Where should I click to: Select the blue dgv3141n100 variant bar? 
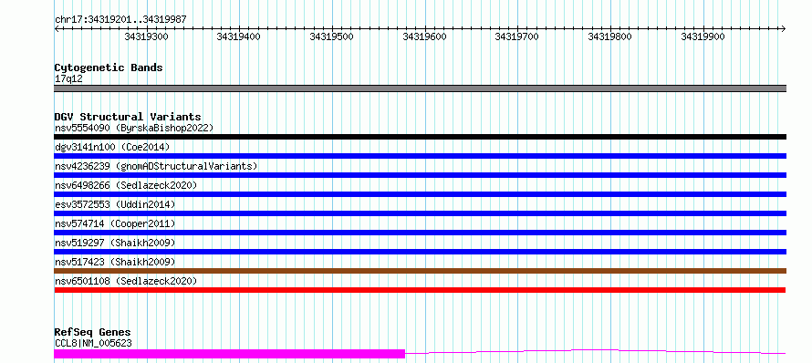pyautogui.click(x=420, y=156)
